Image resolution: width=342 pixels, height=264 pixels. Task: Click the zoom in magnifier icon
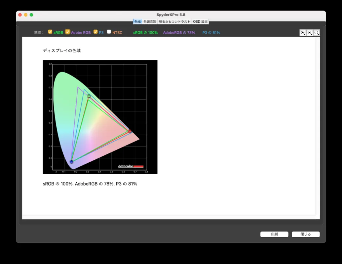click(303, 33)
